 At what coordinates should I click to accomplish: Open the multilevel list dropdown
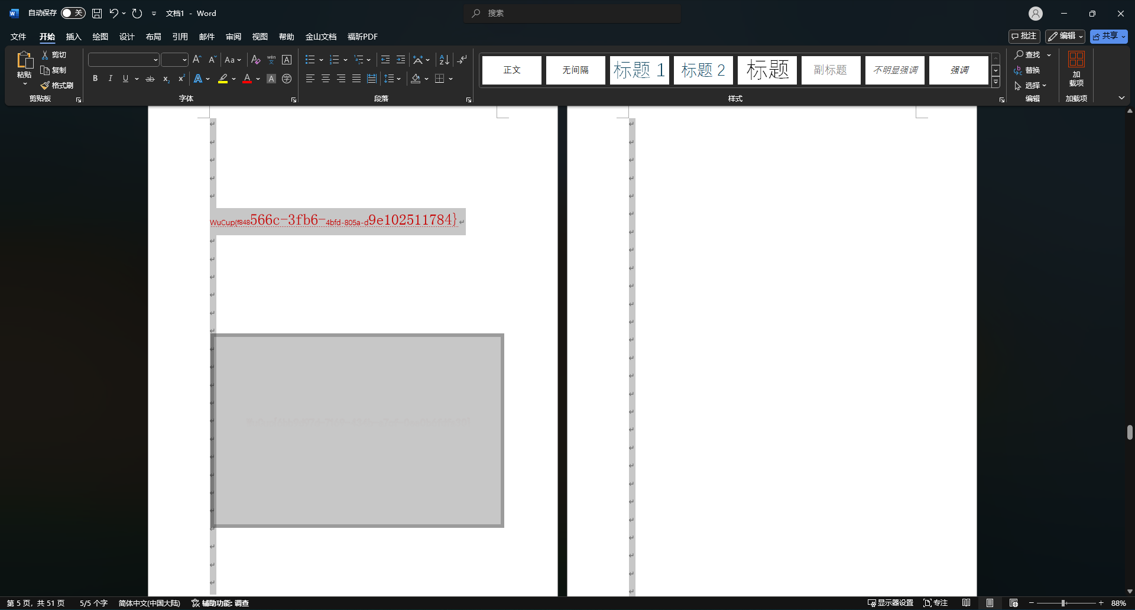[x=368, y=60]
